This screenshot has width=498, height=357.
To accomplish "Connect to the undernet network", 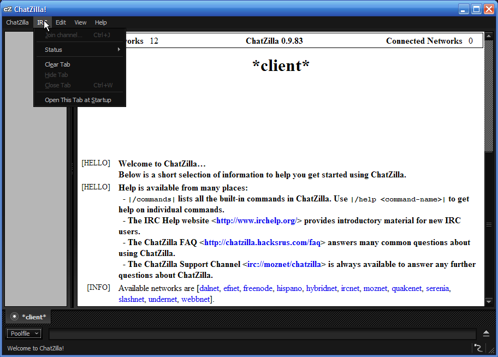I will 163,299.
